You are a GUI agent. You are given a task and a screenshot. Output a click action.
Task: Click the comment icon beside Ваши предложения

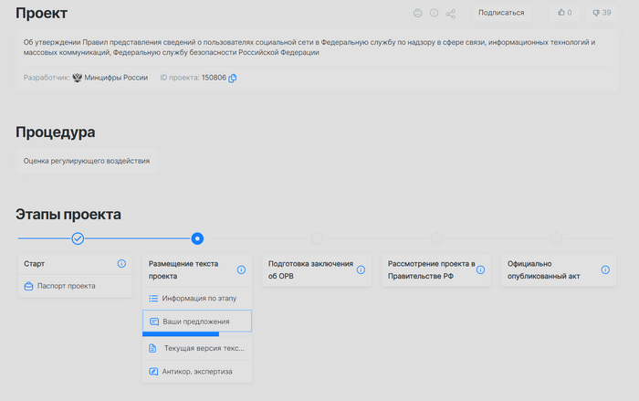(x=154, y=322)
